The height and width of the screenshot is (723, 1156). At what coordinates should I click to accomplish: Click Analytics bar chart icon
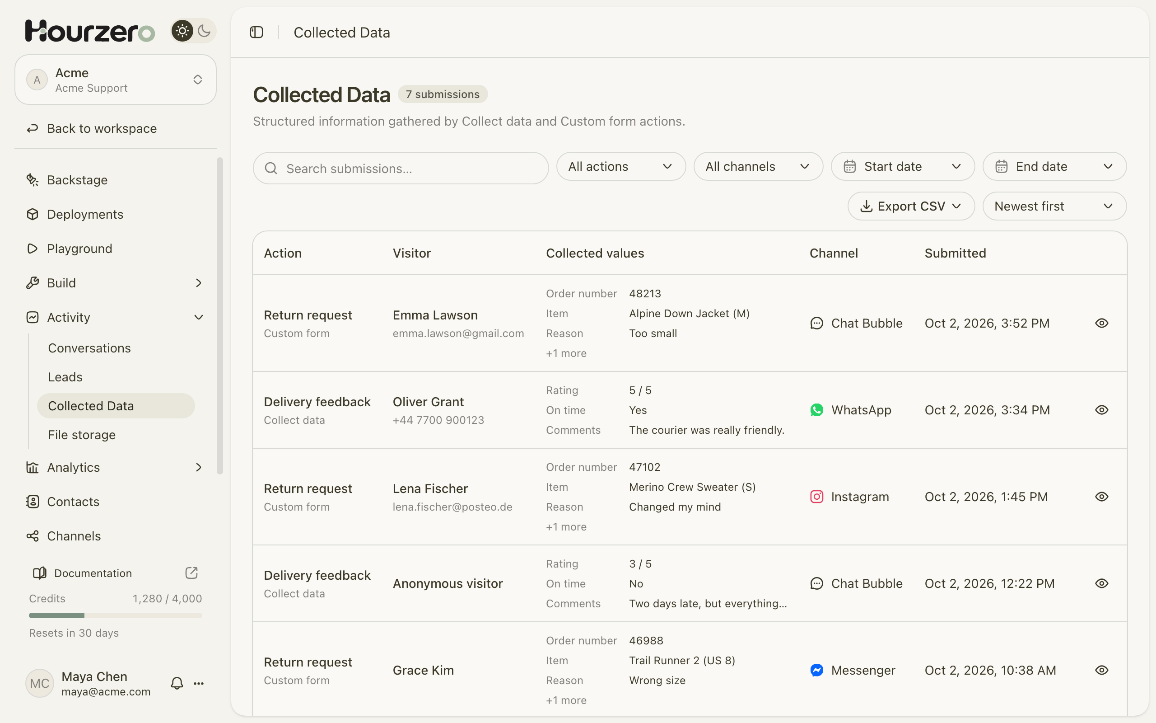[x=33, y=467]
